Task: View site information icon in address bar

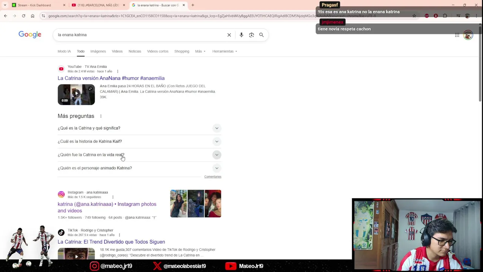Action: coord(43,16)
